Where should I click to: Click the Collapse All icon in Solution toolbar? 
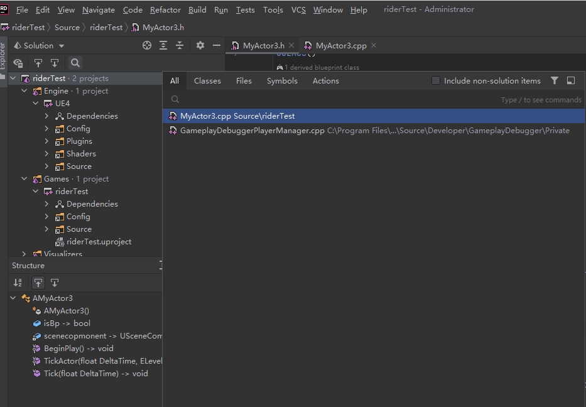pos(180,46)
